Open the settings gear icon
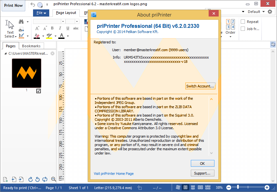The width and height of the screenshot is (277, 192). (270, 12)
